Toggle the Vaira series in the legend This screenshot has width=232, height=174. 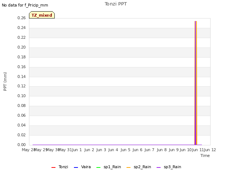[x=82, y=167]
